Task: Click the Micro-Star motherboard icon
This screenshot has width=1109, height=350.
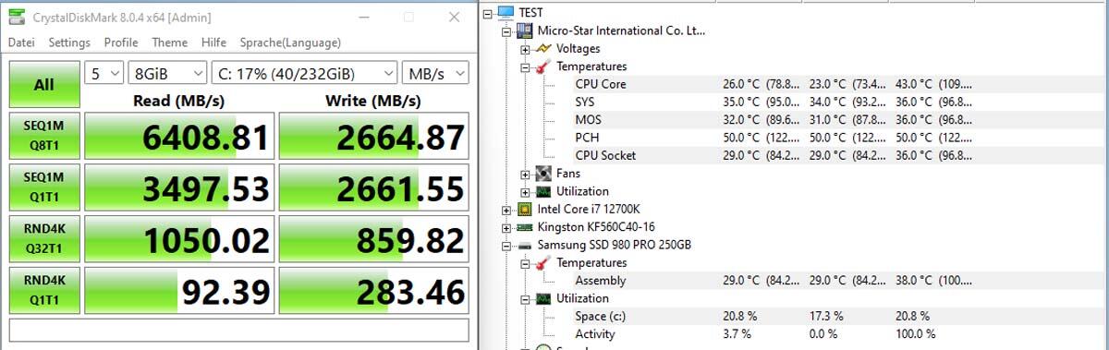Action: [x=525, y=30]
